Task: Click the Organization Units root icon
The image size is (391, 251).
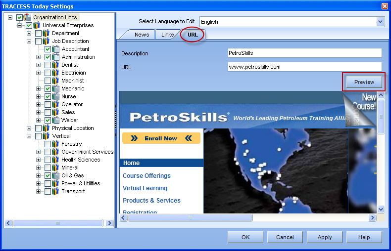Action: coord(28,17)
